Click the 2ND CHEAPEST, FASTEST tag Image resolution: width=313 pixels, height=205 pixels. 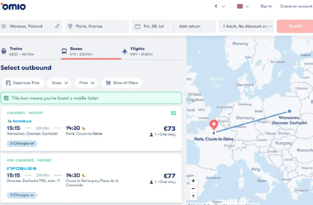coord(29,160)
